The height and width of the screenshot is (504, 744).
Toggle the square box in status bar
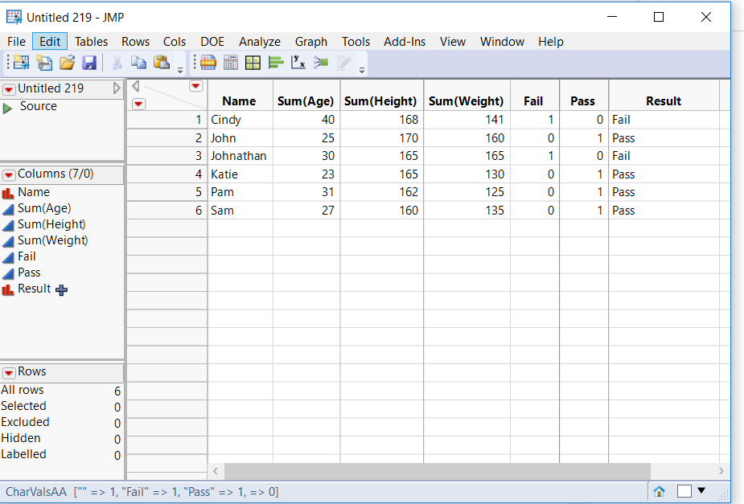pyautogui.click(x=684, y=492)
